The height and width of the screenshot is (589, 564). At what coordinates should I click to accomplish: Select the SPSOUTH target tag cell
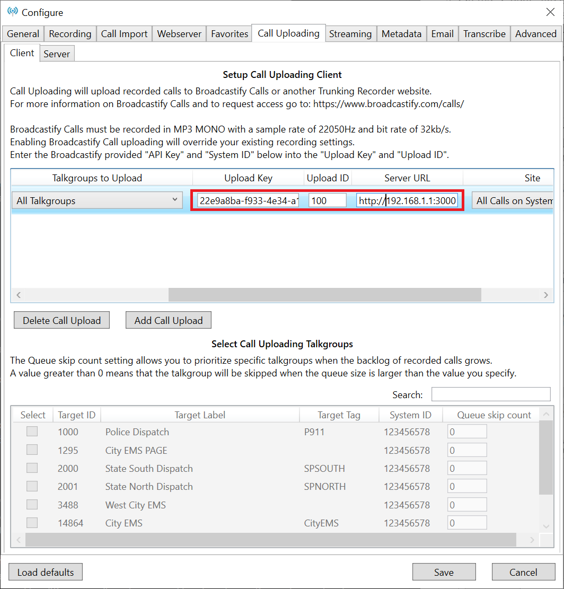coord(324,469)
